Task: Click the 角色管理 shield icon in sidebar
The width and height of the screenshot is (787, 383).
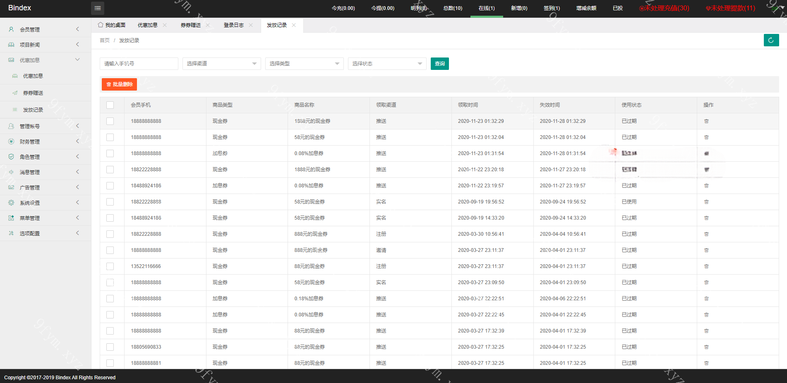Action: 11,157
